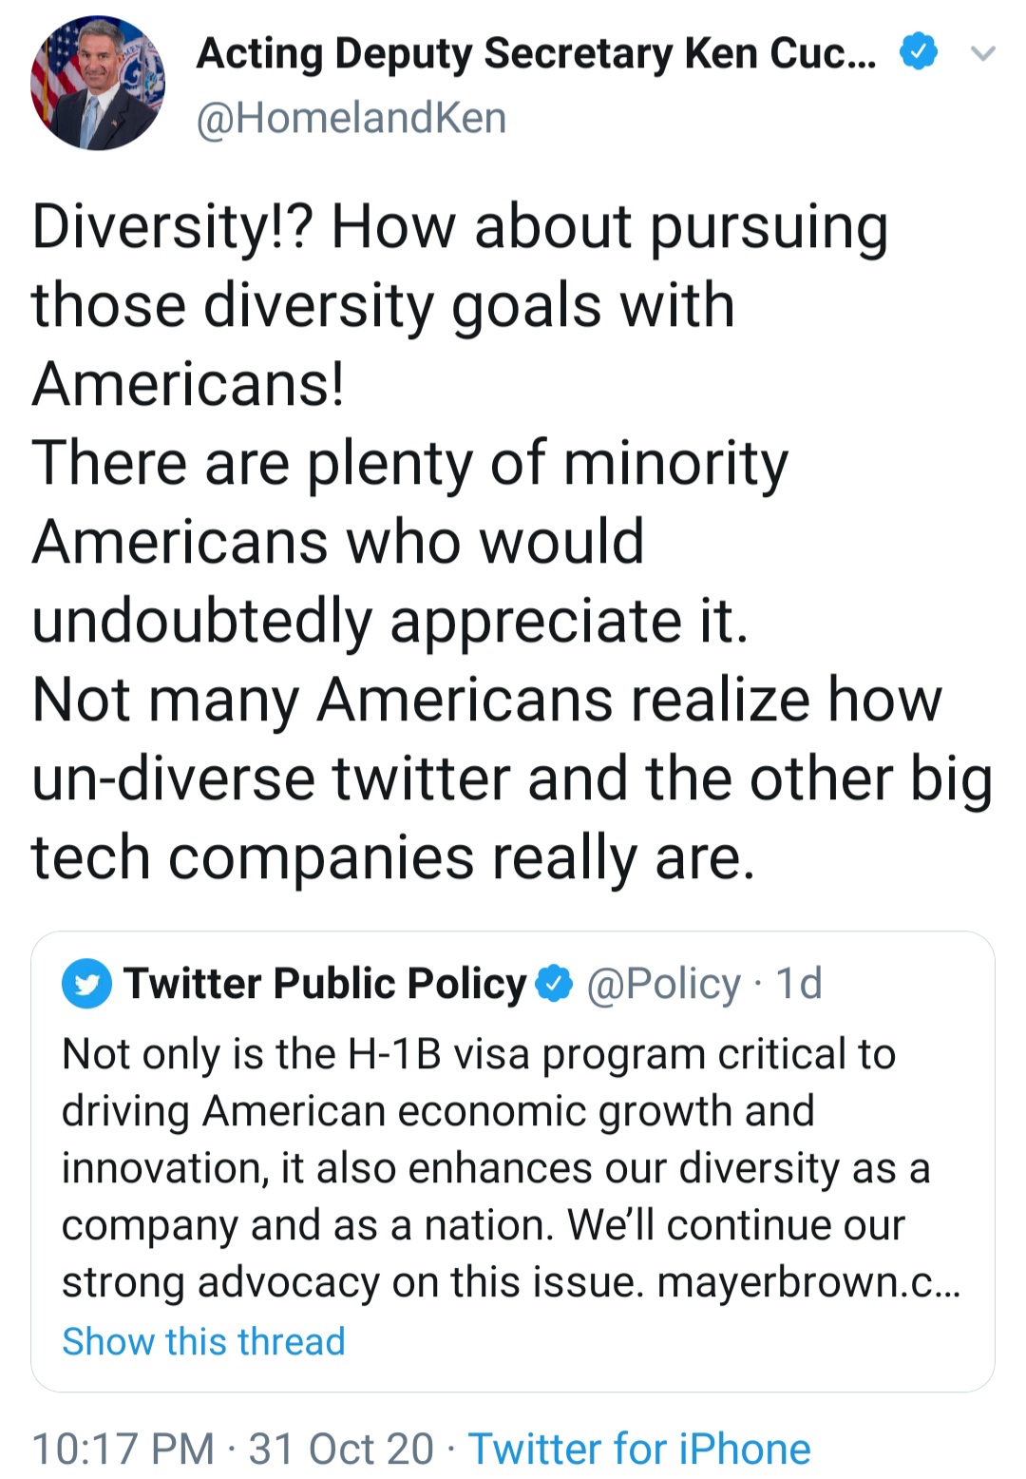Click 'strong advocacy on this issue' text
The height and width of the screenshot is (1479, 1026).
(x=353, y=1282)
